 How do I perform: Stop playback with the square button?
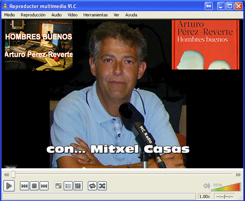(34, 186)
